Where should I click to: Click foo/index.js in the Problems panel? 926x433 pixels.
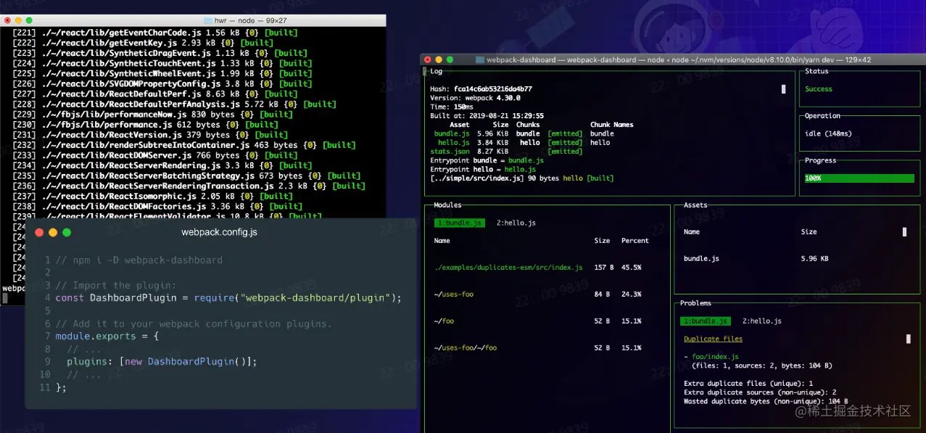pos(715,356)
